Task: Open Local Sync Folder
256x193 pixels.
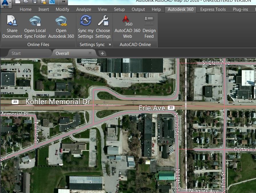Action: (35, 21)
